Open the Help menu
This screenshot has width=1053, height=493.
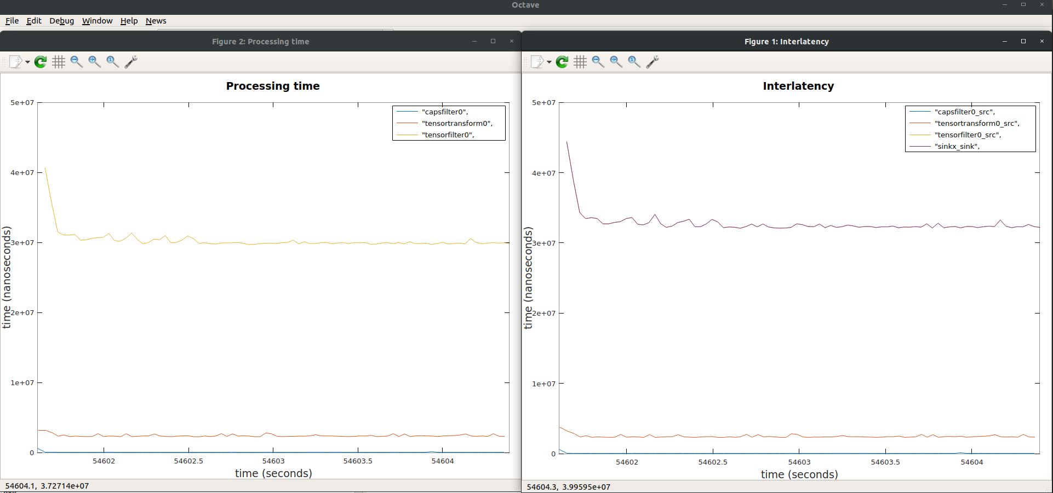[x=129, y=21]
